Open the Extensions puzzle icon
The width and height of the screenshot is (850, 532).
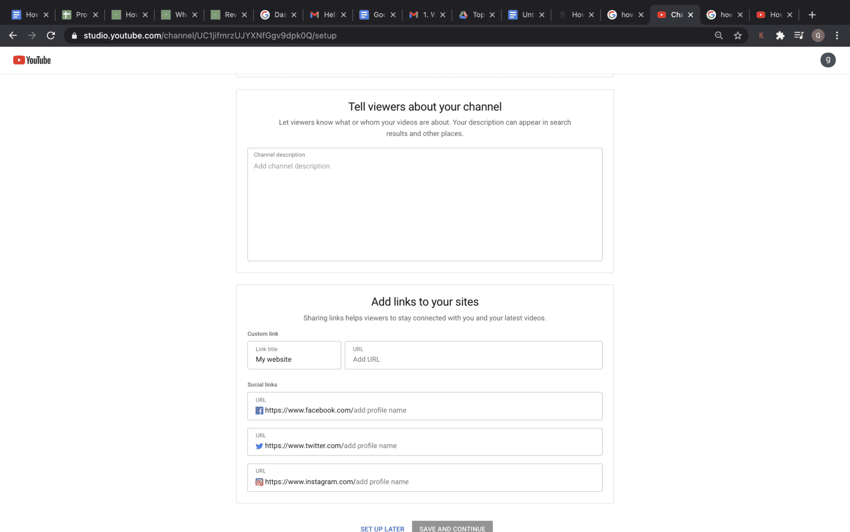[x=780, y=36]
